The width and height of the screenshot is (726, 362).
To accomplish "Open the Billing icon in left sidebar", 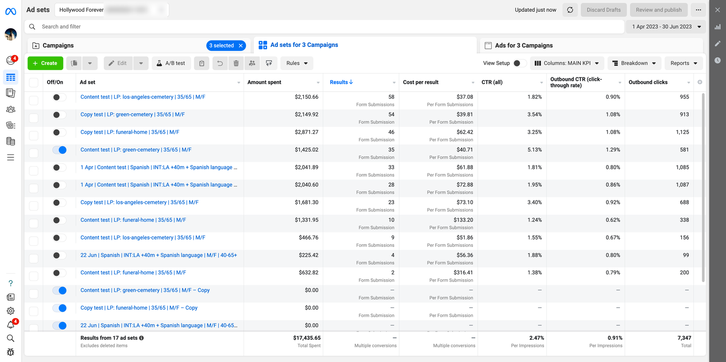I will pyautogui.click(x=11, y=141).
